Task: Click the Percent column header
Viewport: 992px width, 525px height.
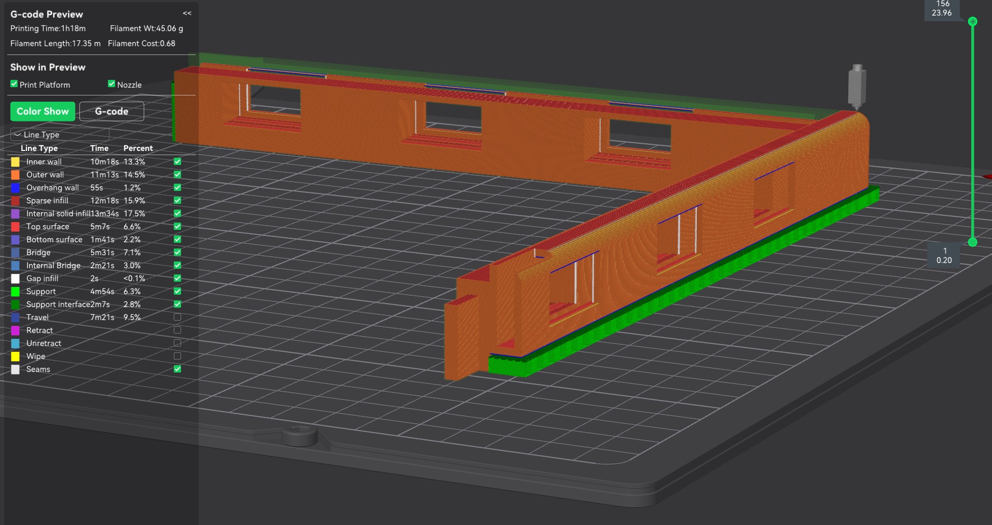Action: pos(138,148)
